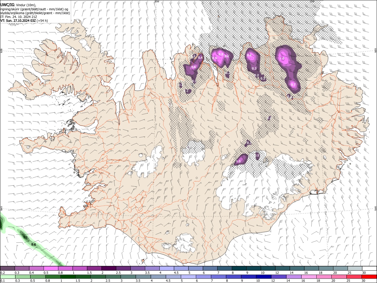Click the '20W' longitude label
The height and width of the screenshot is (283, 377).
tap(156, 1)
